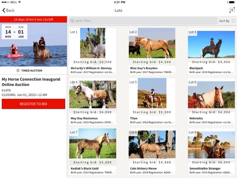Screen dimensions: 237x178
Task: Click the auction title My Horse Connection Inaugural
Action: click(31, 82)
